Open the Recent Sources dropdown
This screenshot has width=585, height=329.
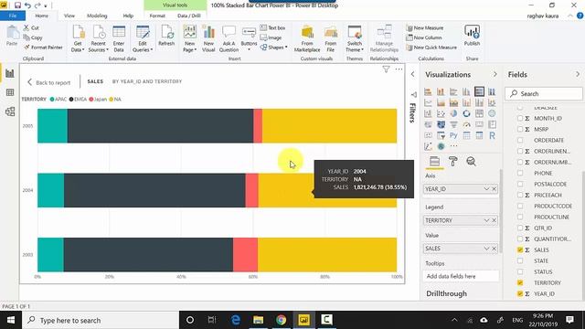pos(98,38)
